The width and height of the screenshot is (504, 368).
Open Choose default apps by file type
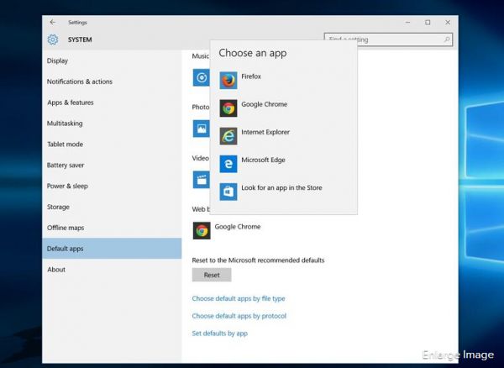pos(238,298)
